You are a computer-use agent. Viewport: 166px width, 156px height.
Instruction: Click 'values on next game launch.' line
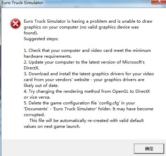pos(52,126)
